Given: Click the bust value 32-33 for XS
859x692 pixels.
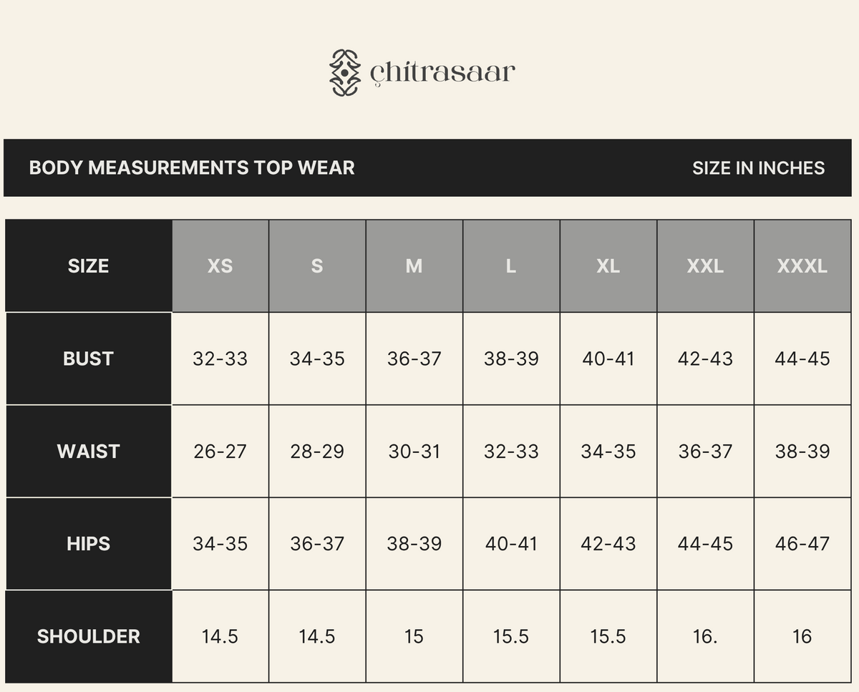Looking at the screenshot, I should 220,359.
